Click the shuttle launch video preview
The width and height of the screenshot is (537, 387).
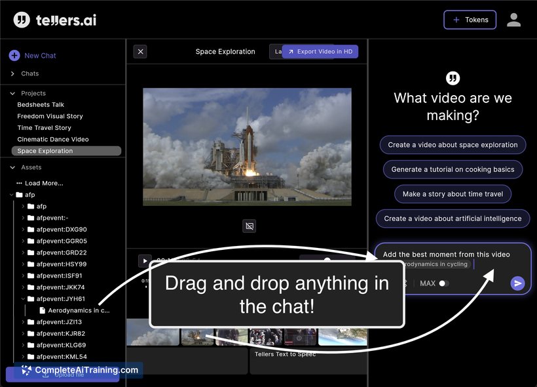click(x=248, y=147)
